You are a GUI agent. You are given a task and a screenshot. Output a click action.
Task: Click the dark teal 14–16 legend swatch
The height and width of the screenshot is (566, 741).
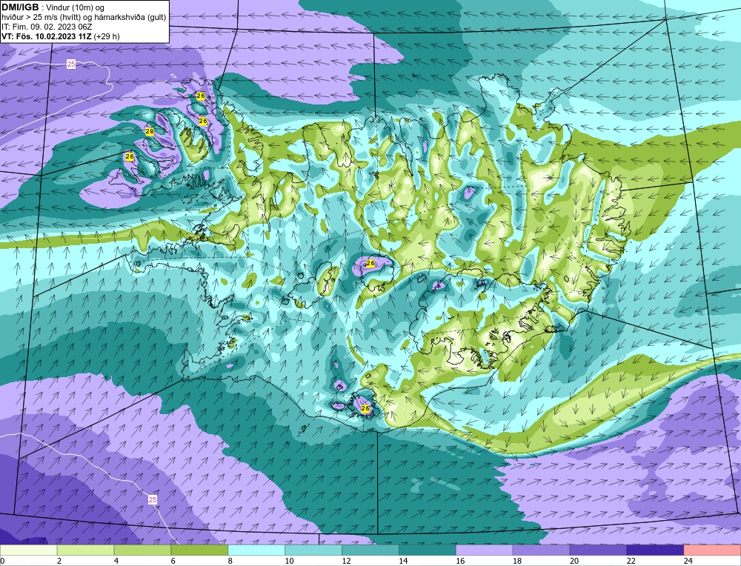click(x=428, y=550)
